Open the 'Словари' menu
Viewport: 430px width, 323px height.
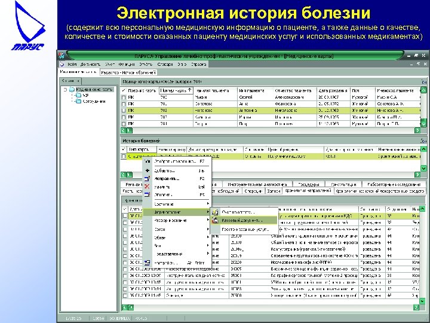pyautogui.click(x=165, y=64)
